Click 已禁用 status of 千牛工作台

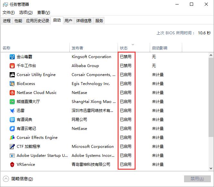[126, 66]
